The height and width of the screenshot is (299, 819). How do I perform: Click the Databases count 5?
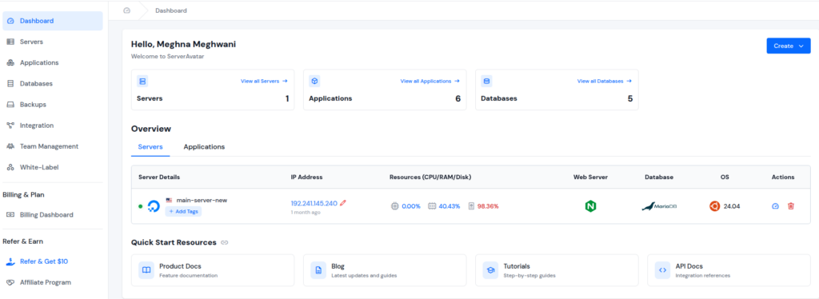pos(630,98)
